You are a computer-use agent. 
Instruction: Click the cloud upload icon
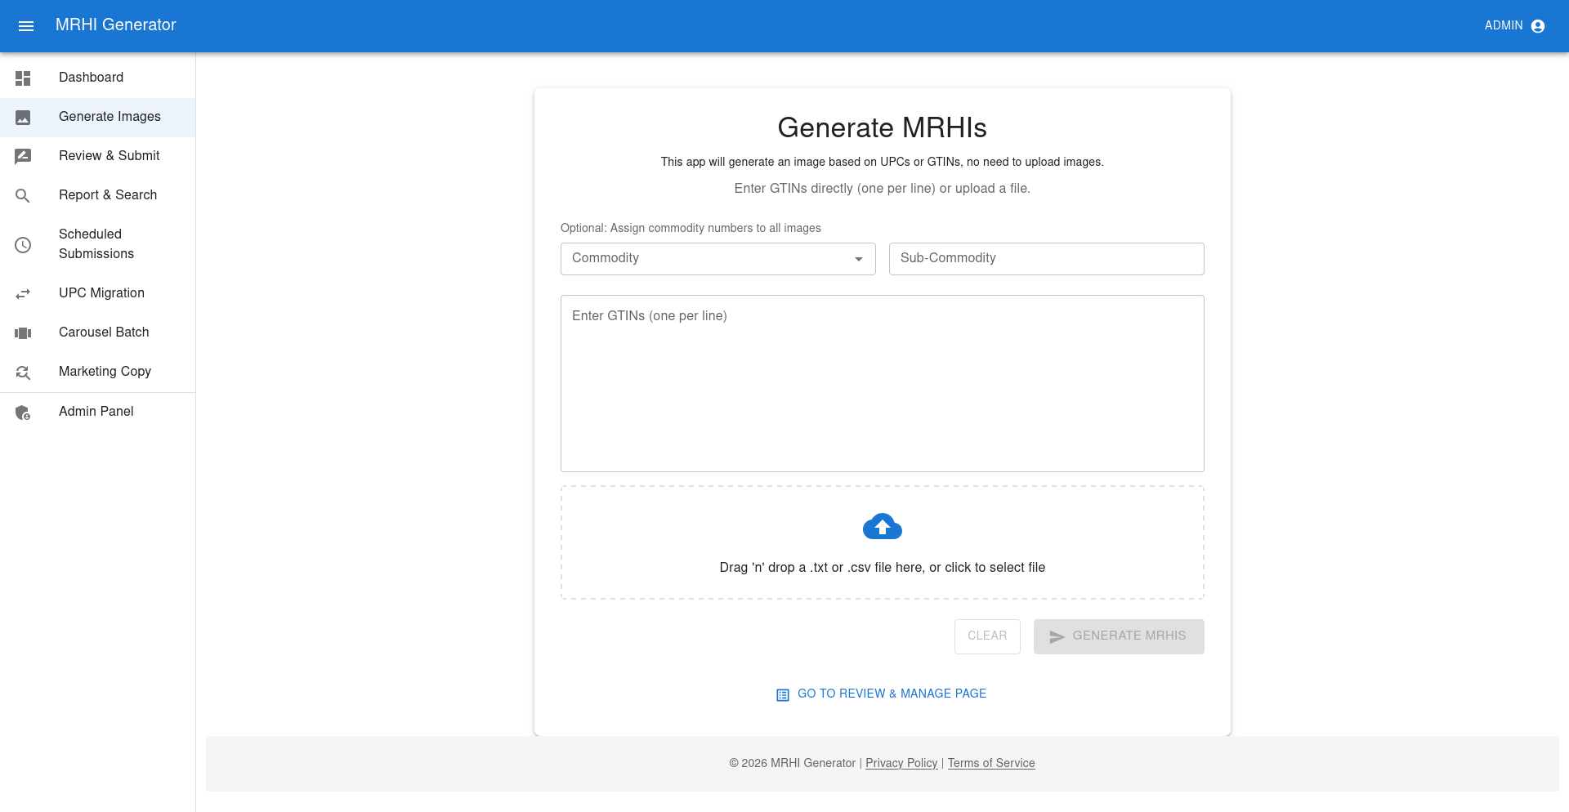[882, 527]
